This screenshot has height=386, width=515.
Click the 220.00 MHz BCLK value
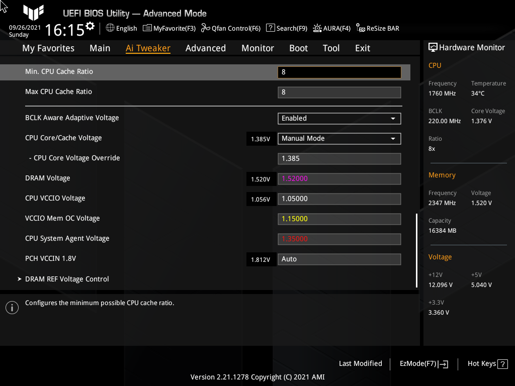coord(445,121)
